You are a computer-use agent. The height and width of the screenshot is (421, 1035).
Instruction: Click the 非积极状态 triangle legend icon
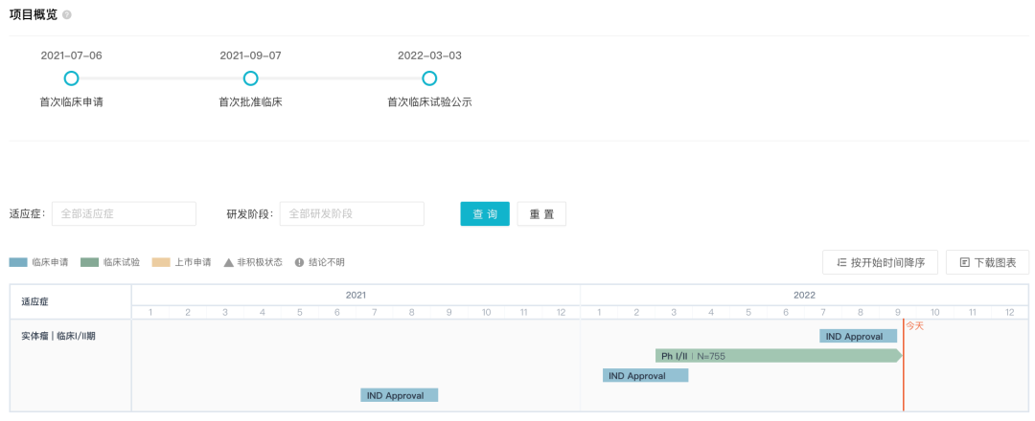229,262
